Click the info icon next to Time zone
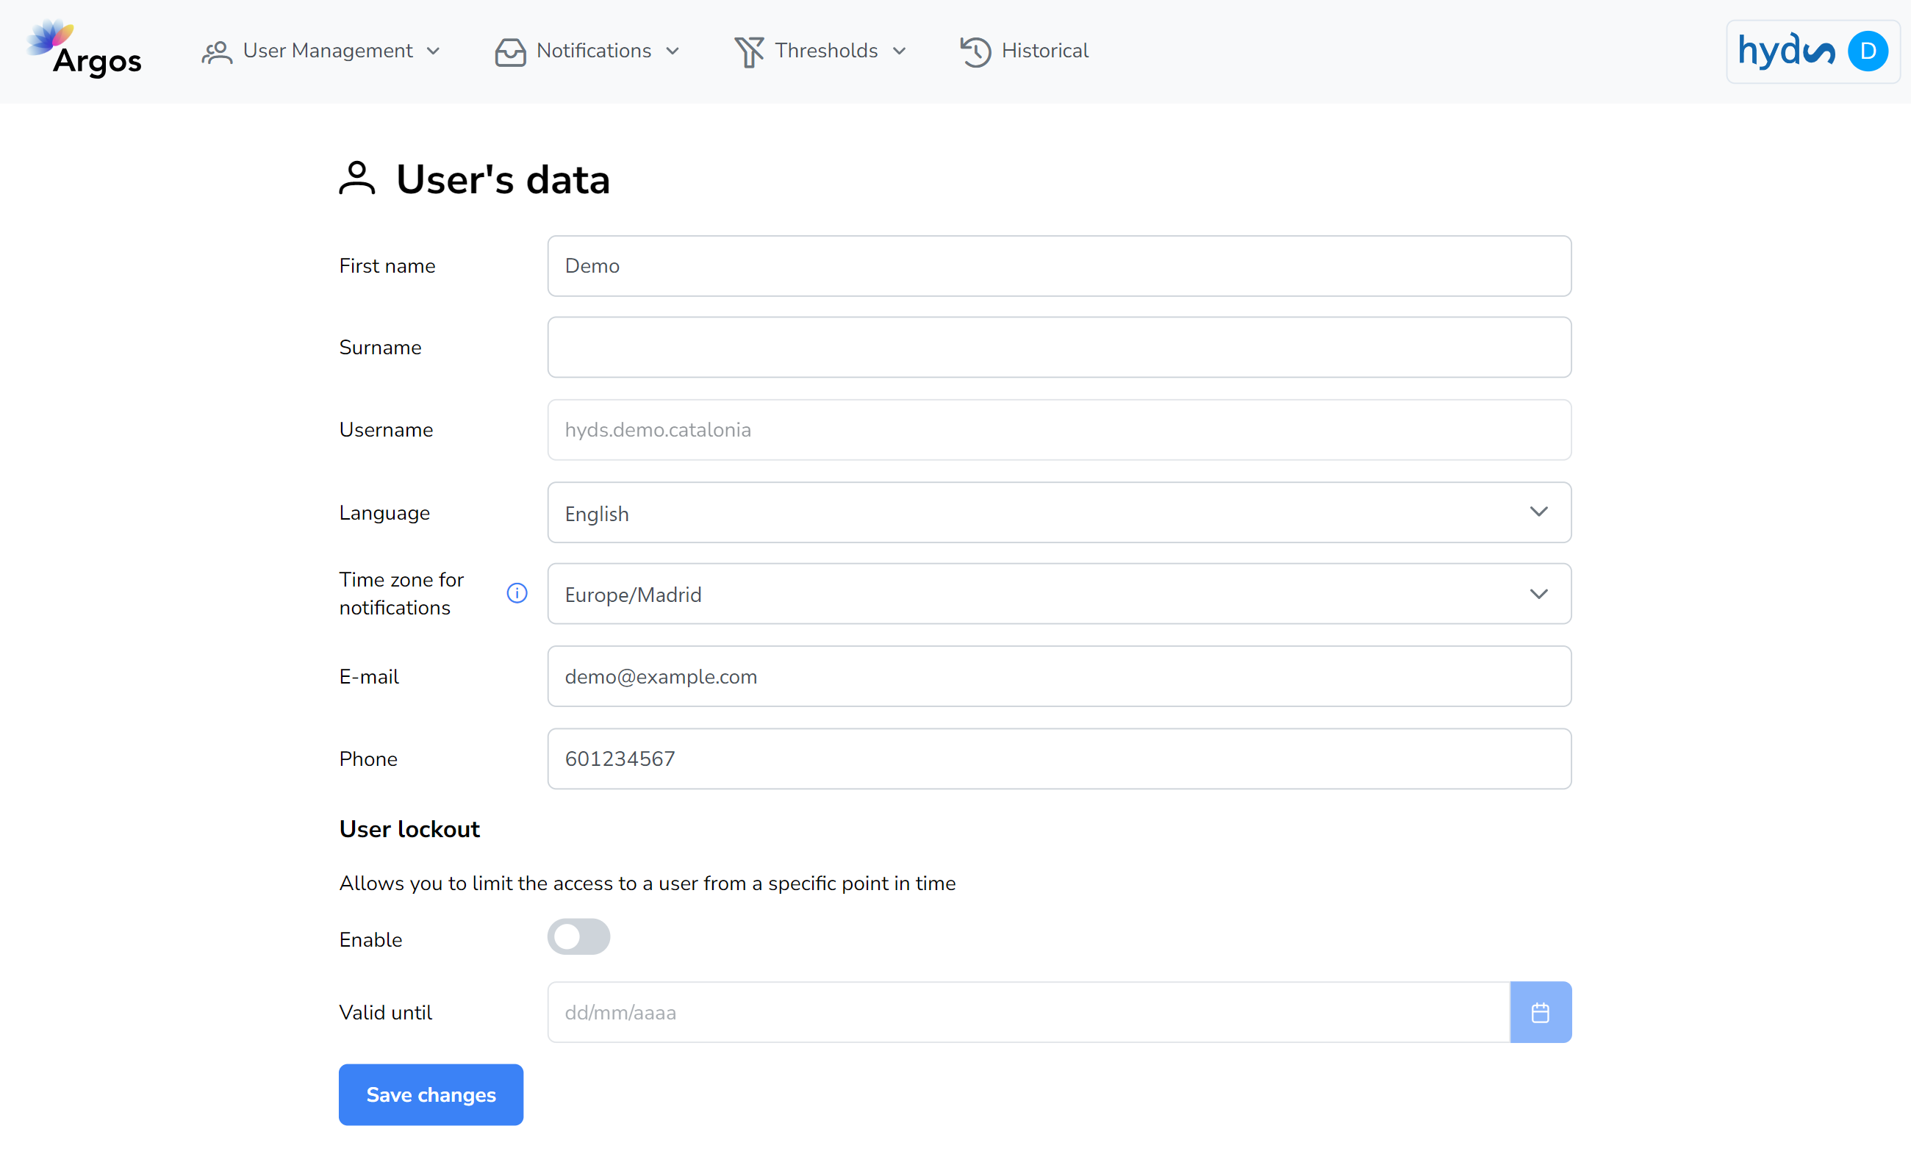 click(x=517, y=592)
